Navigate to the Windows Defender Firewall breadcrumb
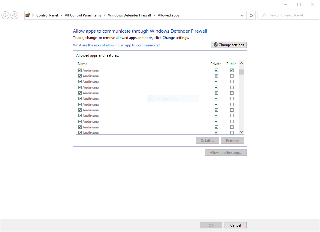320x232 pixels. pyautogui.click(x=129, y=15)
